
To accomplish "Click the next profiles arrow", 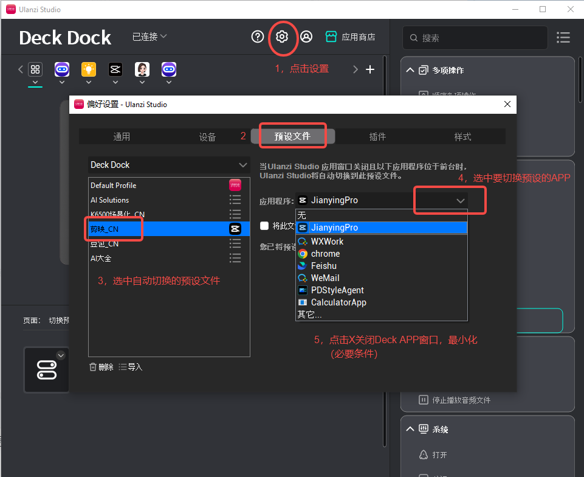I will pyautogui.click(x=356, y=69).
